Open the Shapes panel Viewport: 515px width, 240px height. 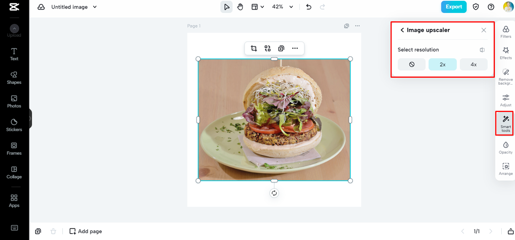click(14, 78)
